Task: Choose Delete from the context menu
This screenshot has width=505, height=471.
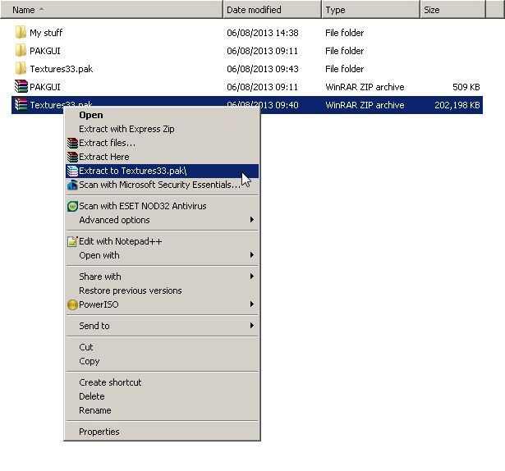Action: click(x=162, y=396)
